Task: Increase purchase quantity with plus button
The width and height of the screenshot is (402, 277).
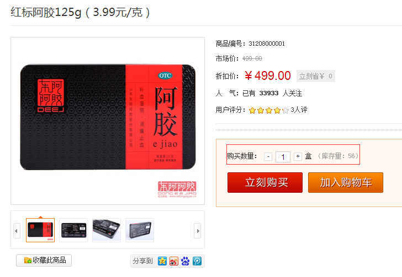Action: [x=298, y=156]
